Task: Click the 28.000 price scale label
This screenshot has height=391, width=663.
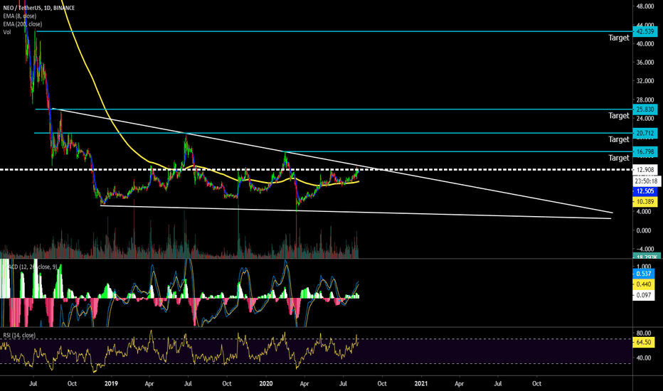Action: [645, 100]
